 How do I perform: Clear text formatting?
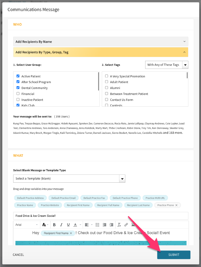point(119,225)
